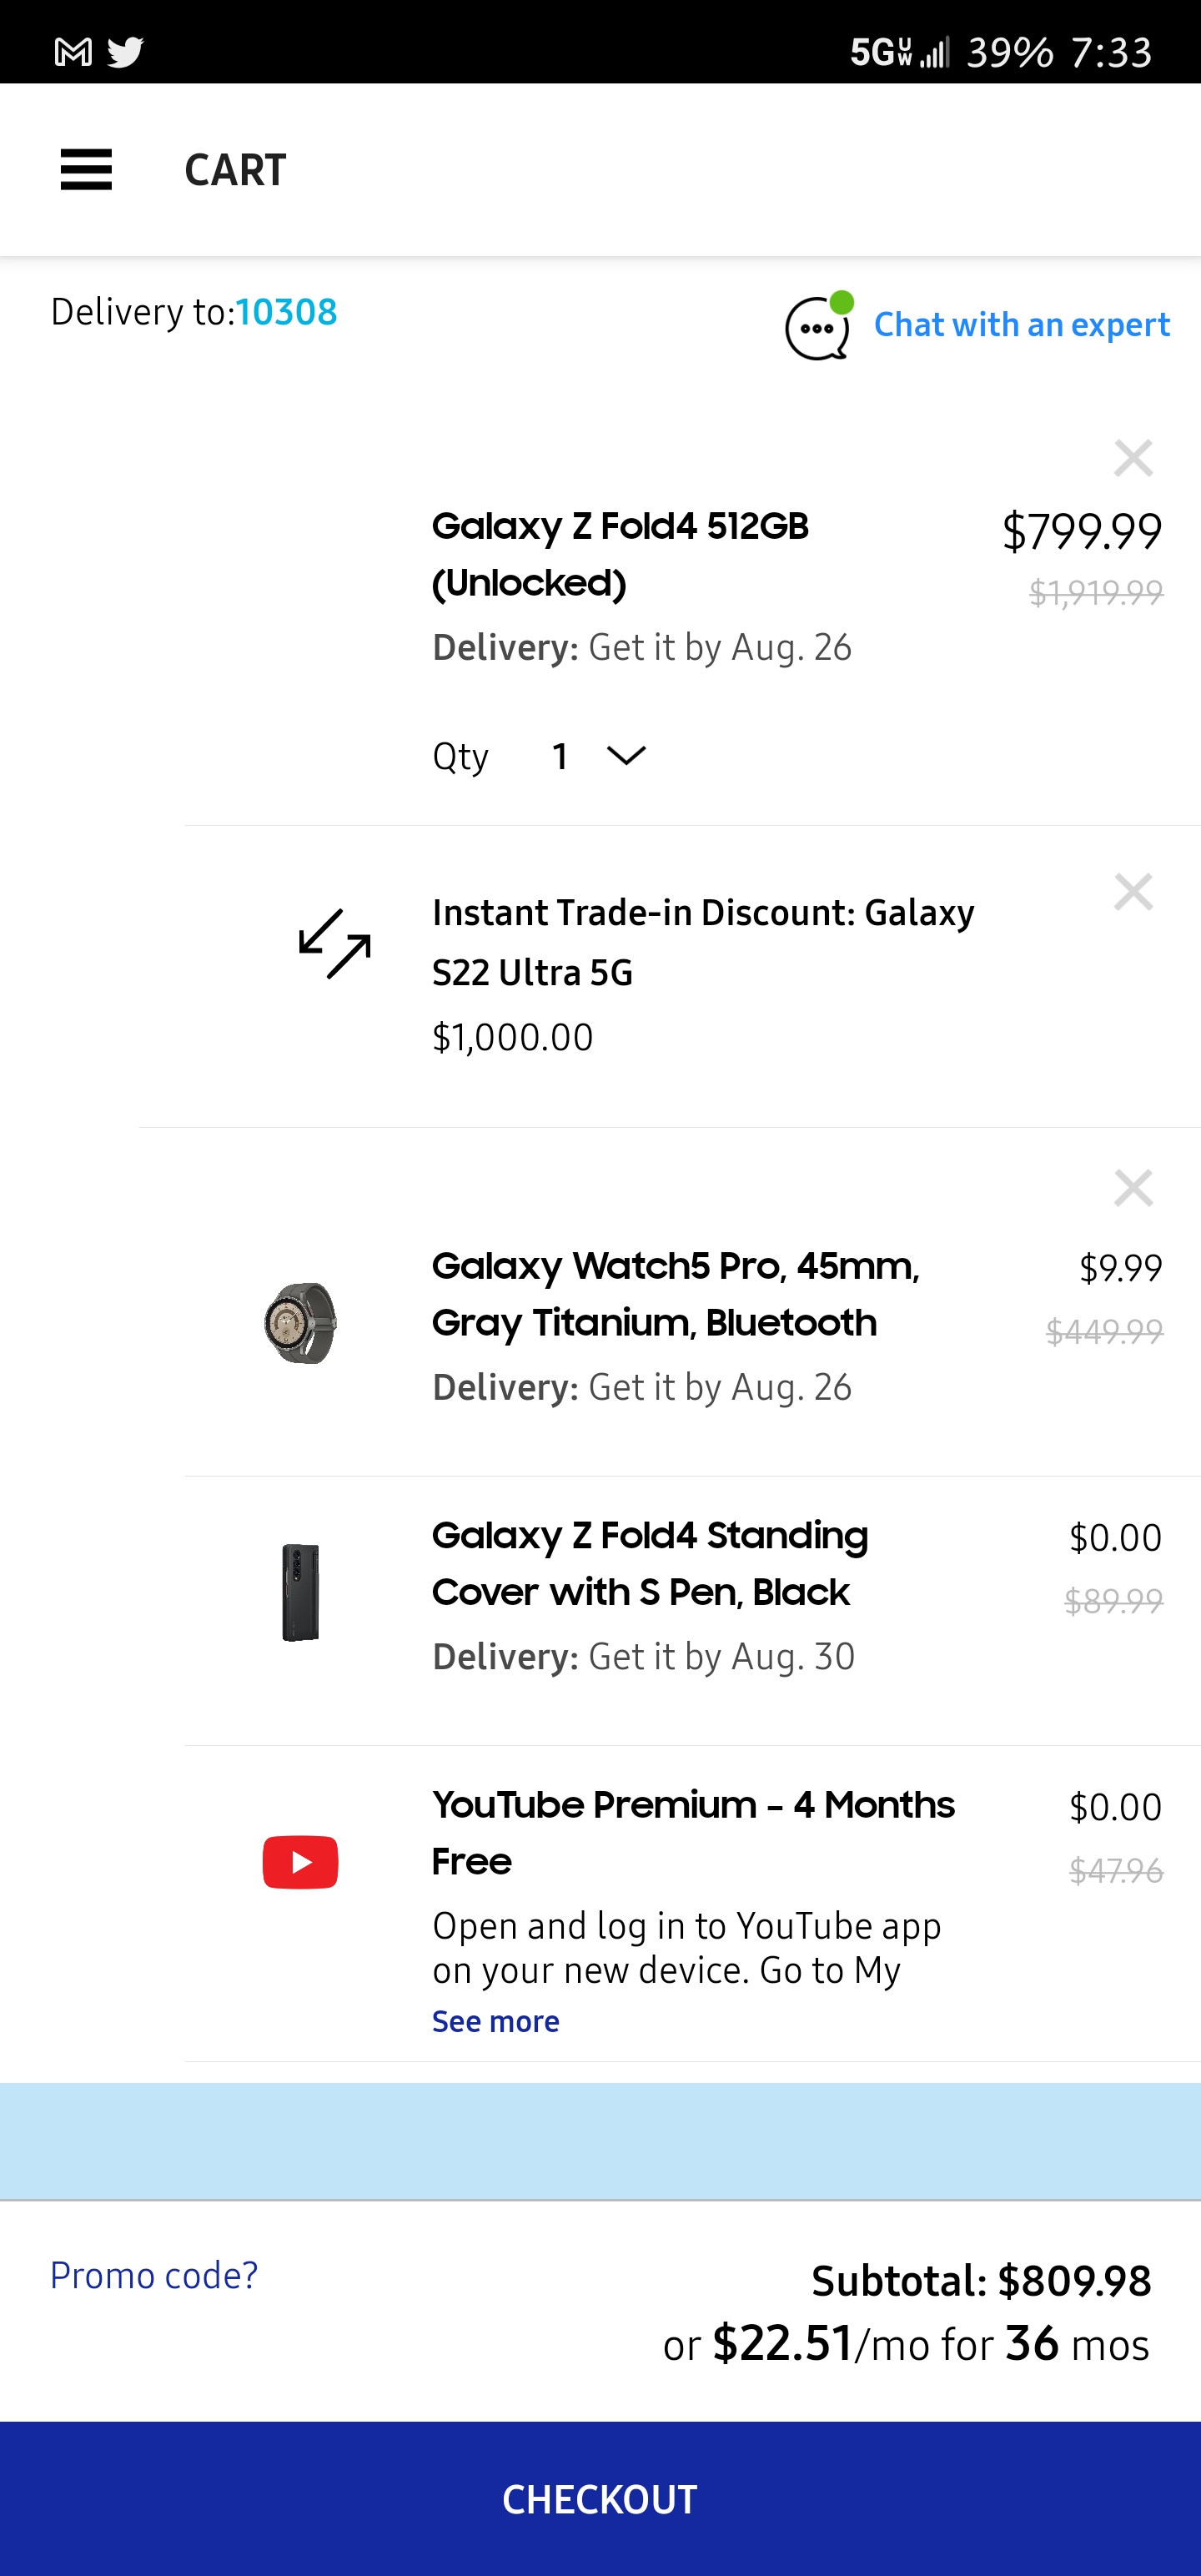Open the hamburger menu
Viewport: 1201px width, 2576px height.
(x=86, y=169)
